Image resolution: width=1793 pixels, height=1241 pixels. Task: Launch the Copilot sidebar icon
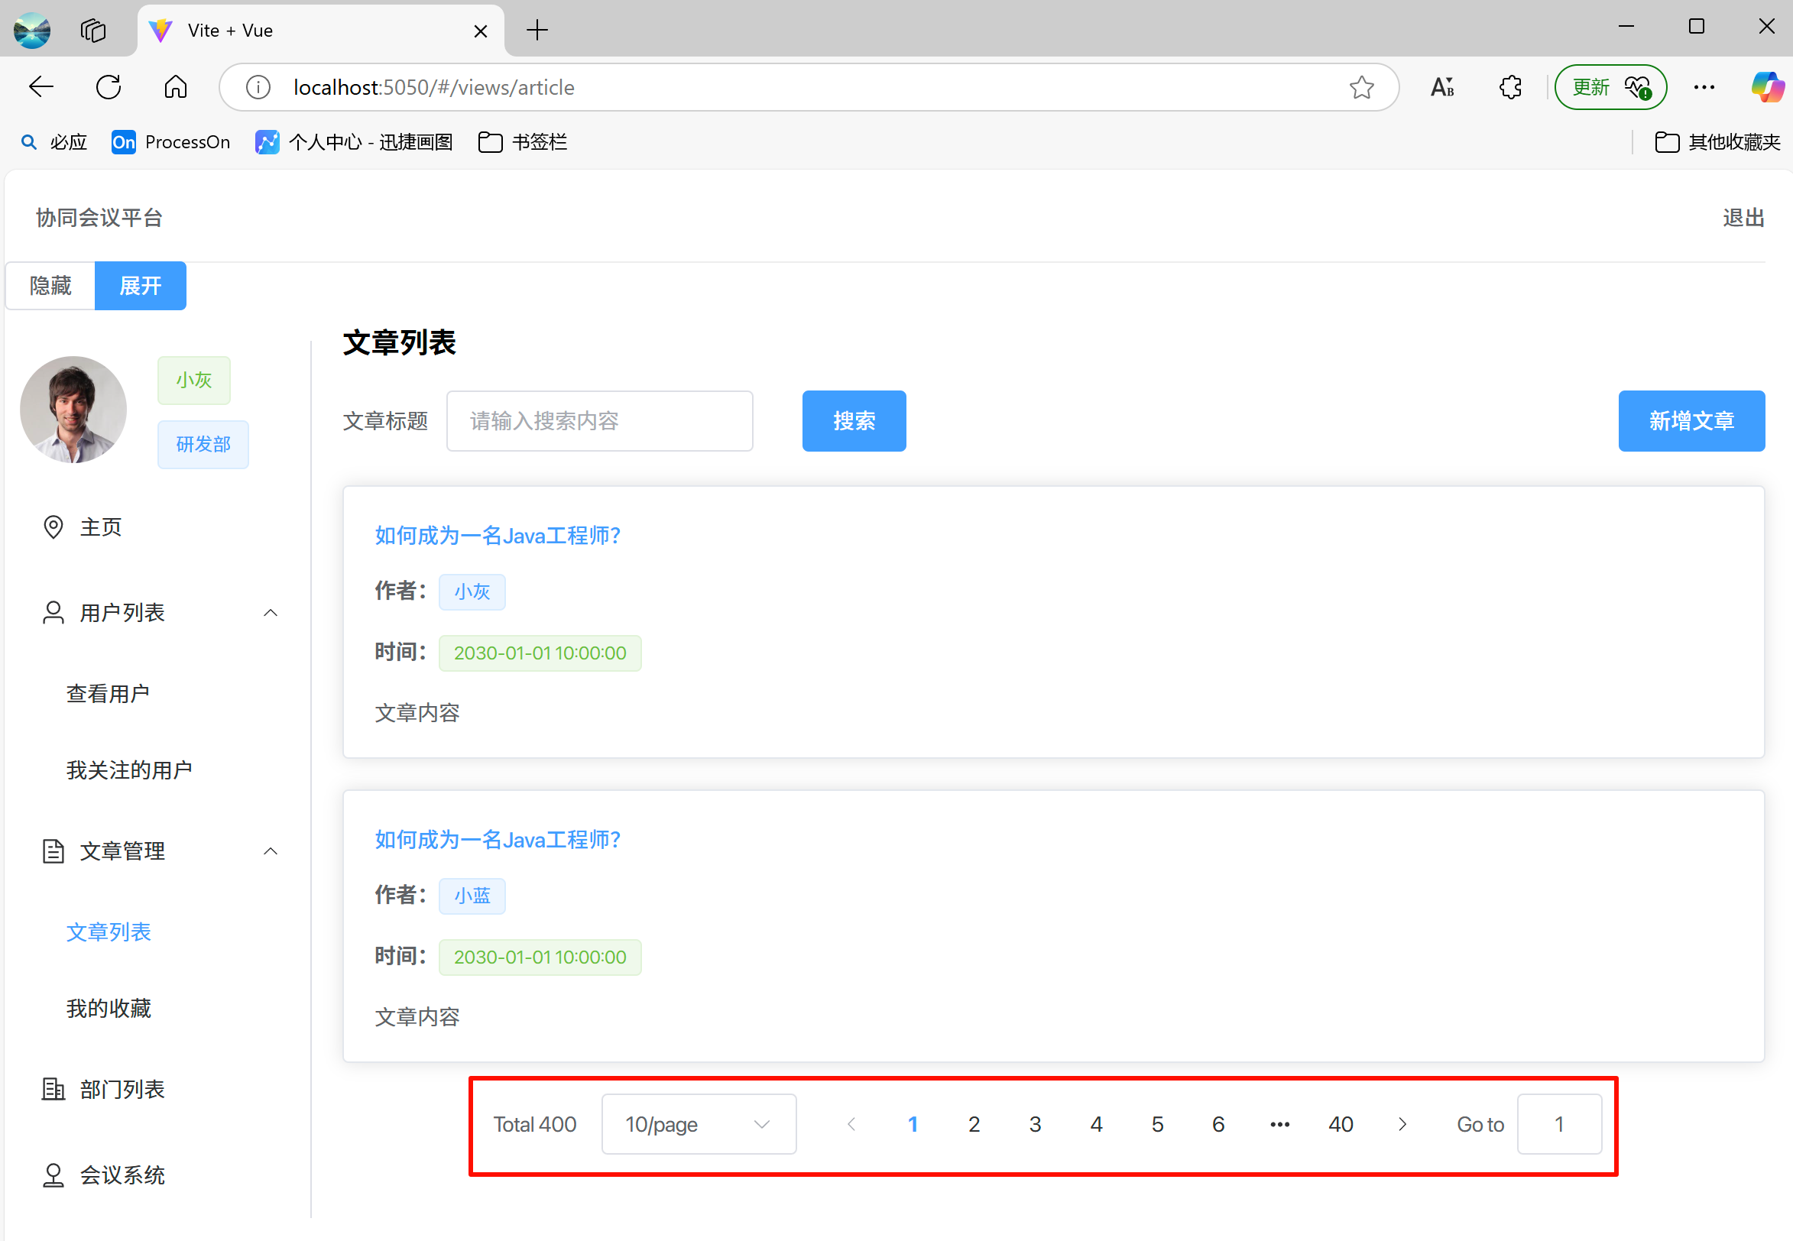[1767, 87]
